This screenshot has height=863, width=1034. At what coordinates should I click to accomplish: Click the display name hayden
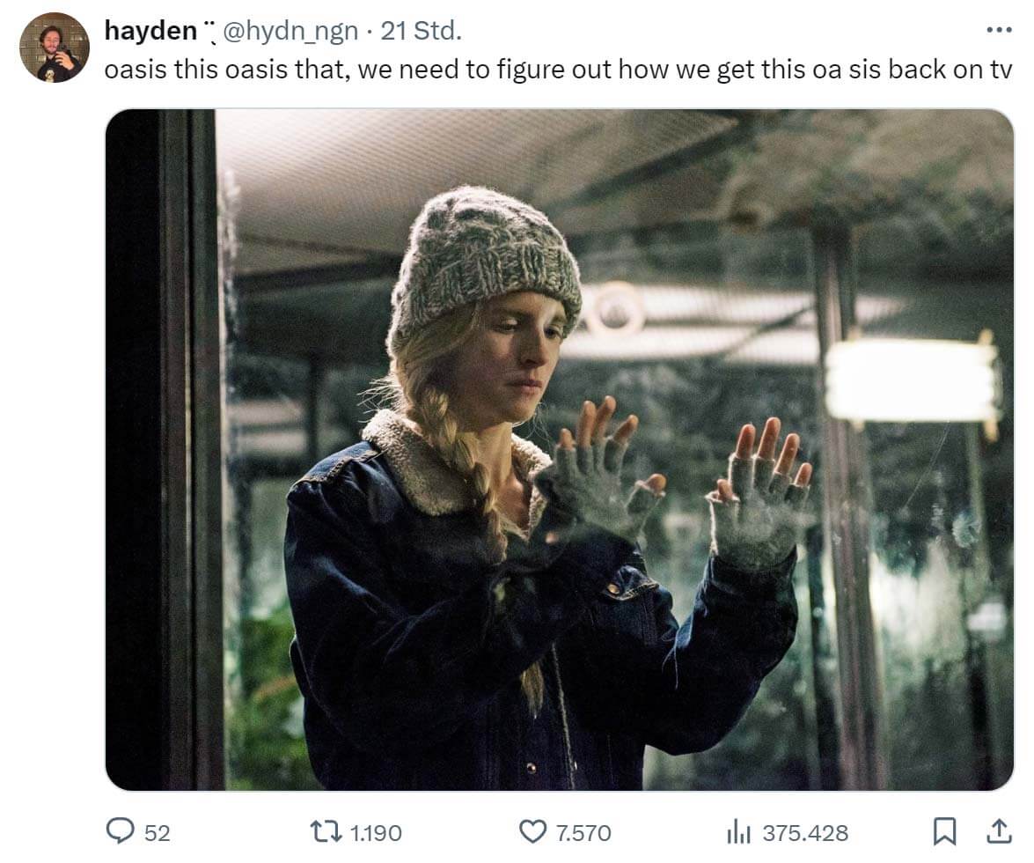click(150, 30)
